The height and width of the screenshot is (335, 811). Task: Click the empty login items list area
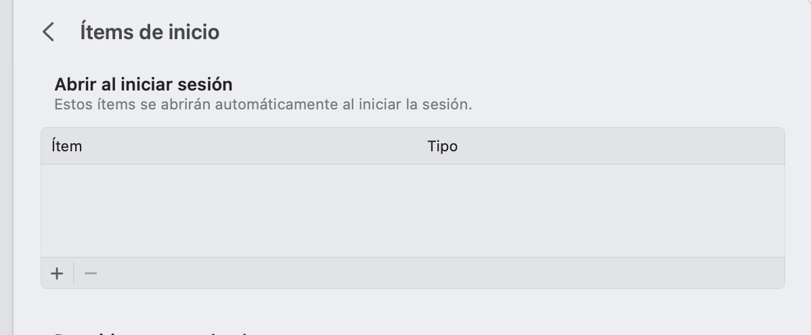coord(413,211)
